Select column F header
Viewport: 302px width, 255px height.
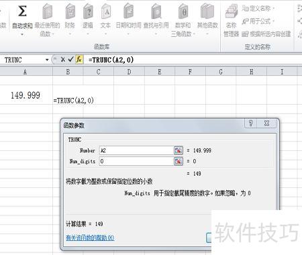[190, 72]
